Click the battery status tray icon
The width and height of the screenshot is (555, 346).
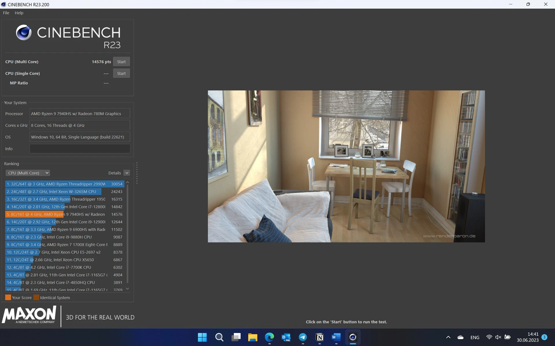tap(508, 337)
